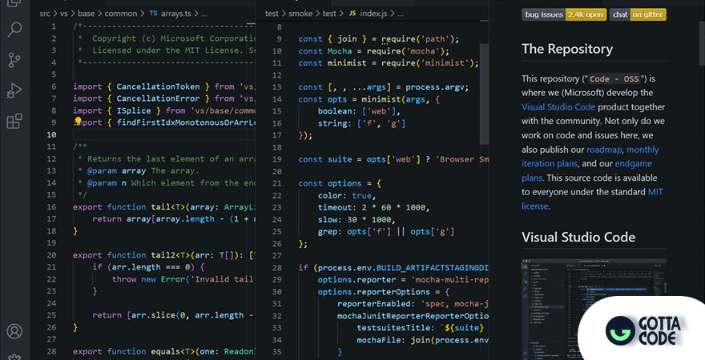Click the VS Code screenshot thumbnail in README

(x=594, y=310)
